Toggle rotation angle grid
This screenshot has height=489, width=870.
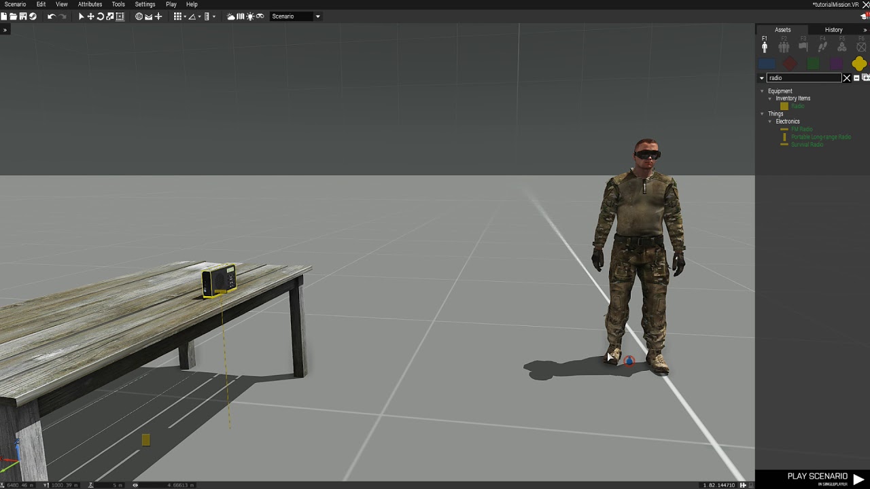pos(192,16)
